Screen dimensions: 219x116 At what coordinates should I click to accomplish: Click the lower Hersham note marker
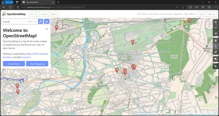coord(18,92)
